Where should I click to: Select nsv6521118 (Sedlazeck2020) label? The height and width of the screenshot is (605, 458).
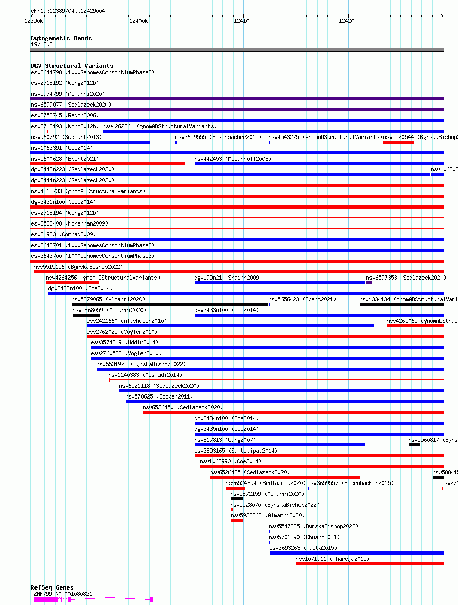tap(159, 386)
